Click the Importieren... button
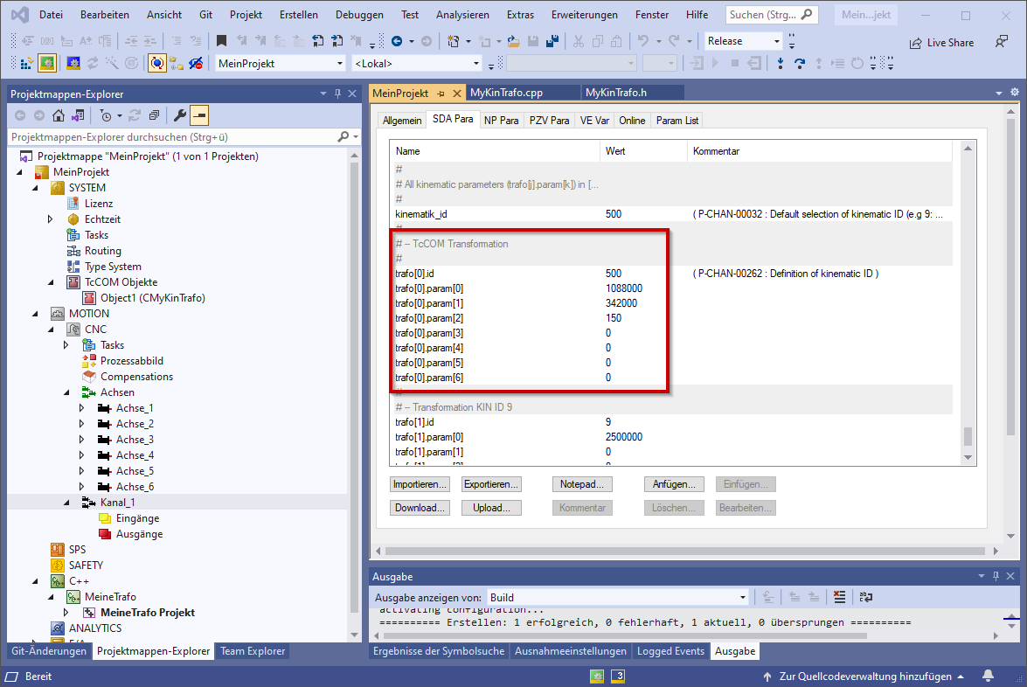Viewport: 1027px width, 687px height. [x=420, y=484]
